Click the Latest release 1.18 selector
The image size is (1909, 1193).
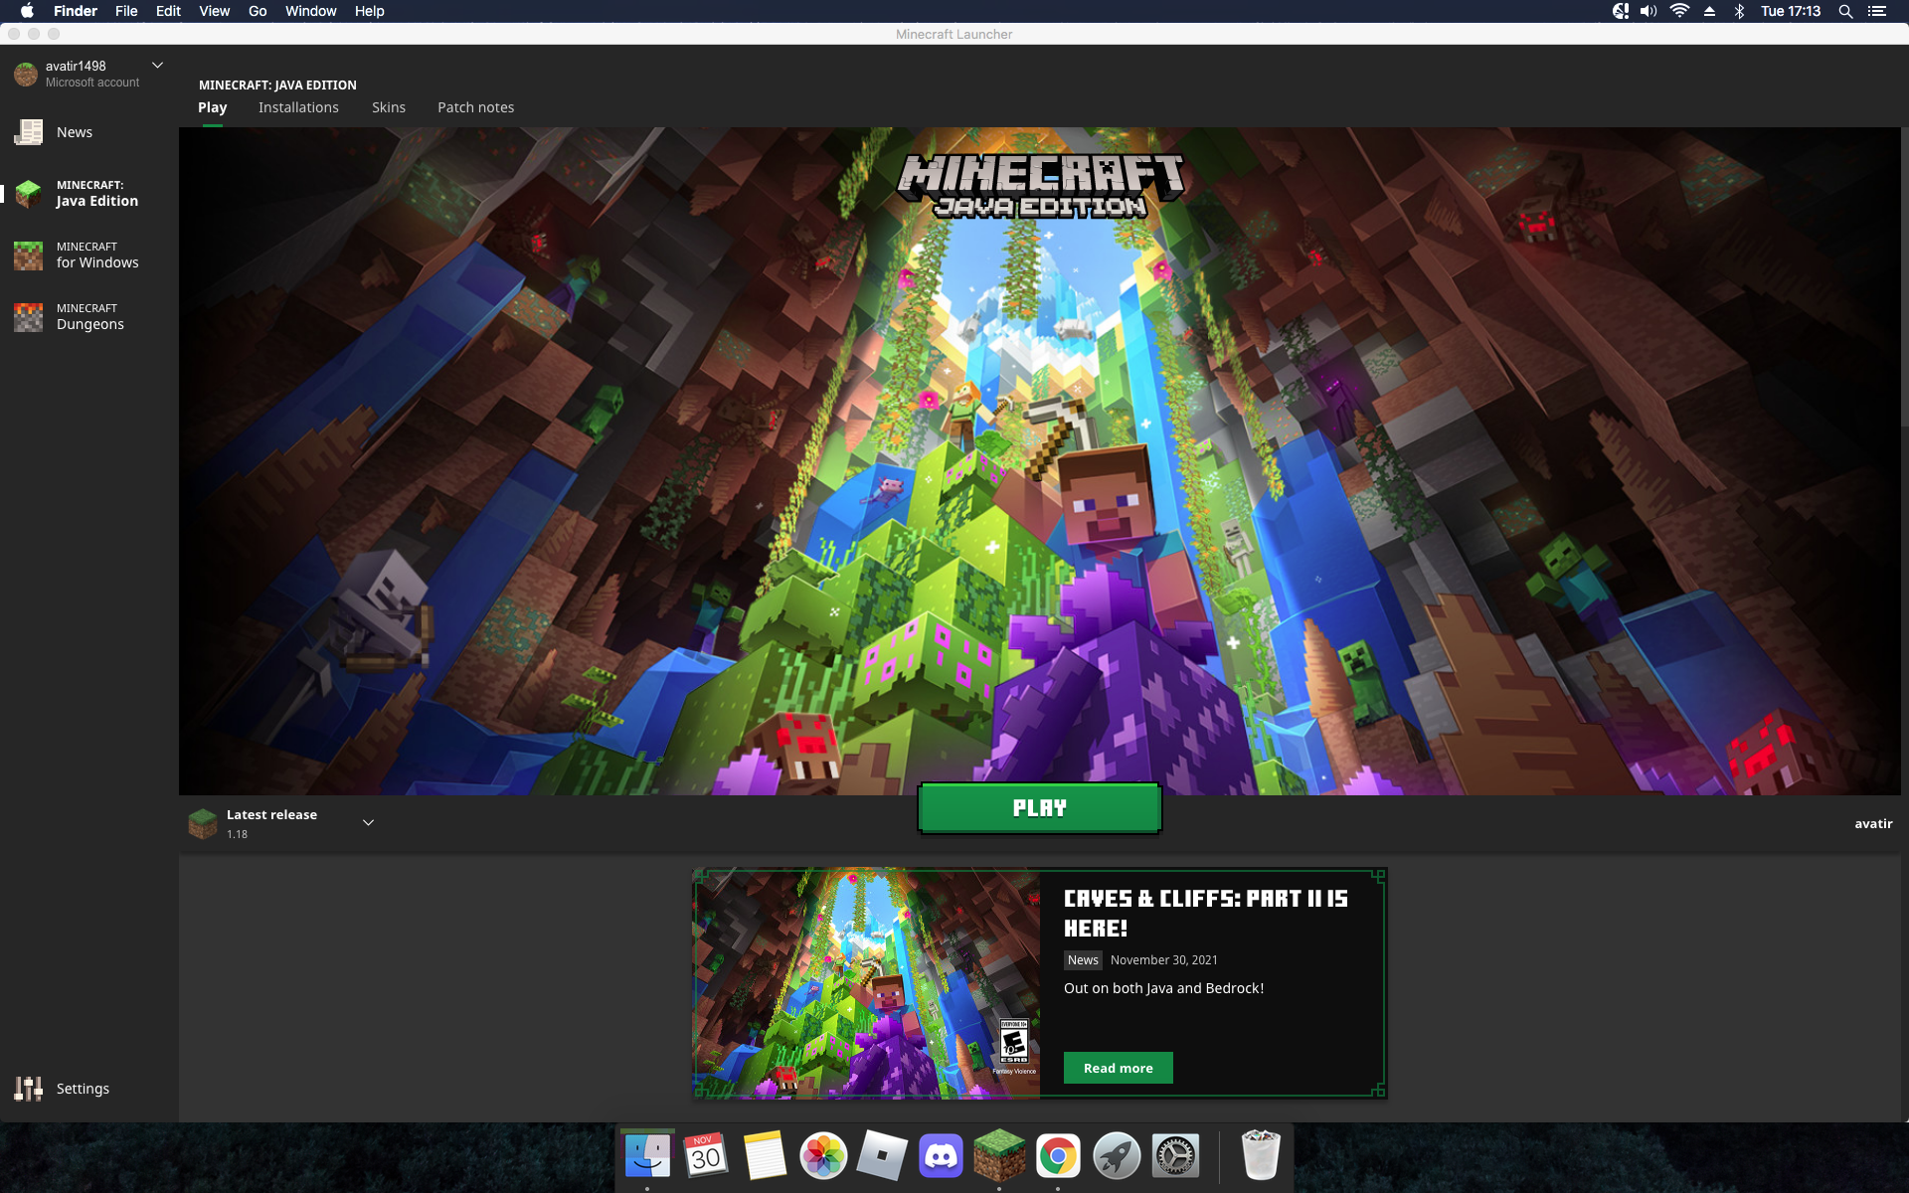pos(270,823)
